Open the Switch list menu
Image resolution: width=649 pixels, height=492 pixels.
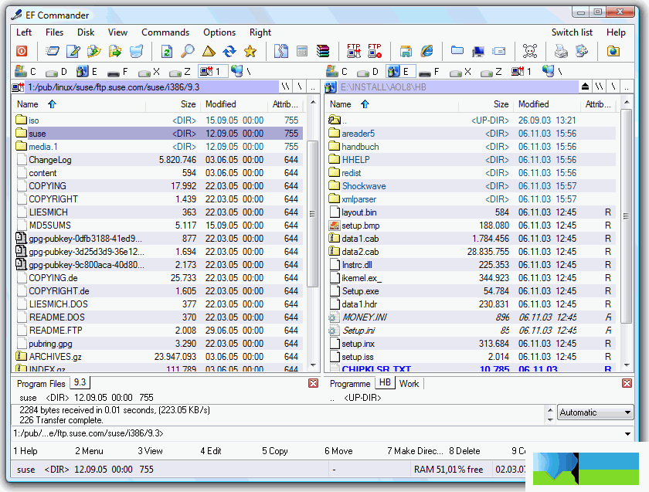coord(572,32)
